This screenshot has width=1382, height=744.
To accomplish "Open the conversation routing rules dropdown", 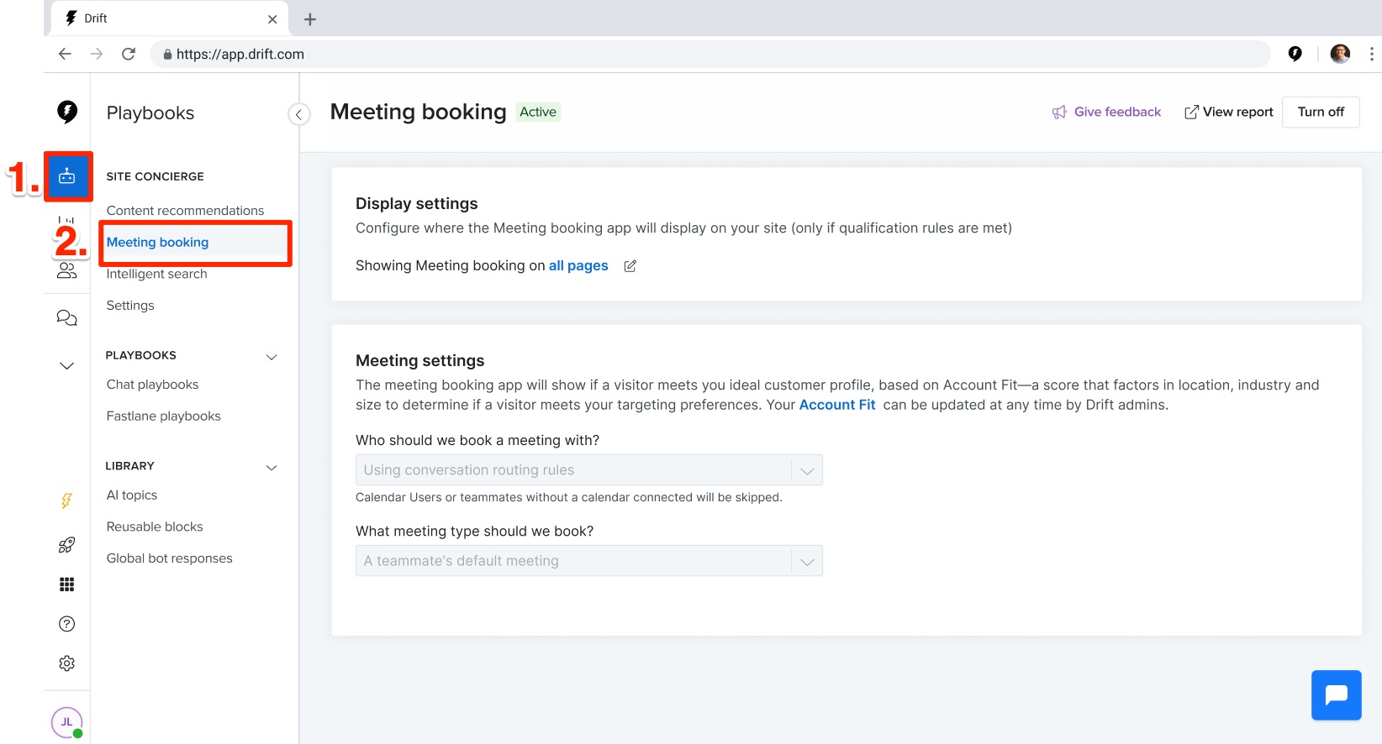I will point(588,470).
